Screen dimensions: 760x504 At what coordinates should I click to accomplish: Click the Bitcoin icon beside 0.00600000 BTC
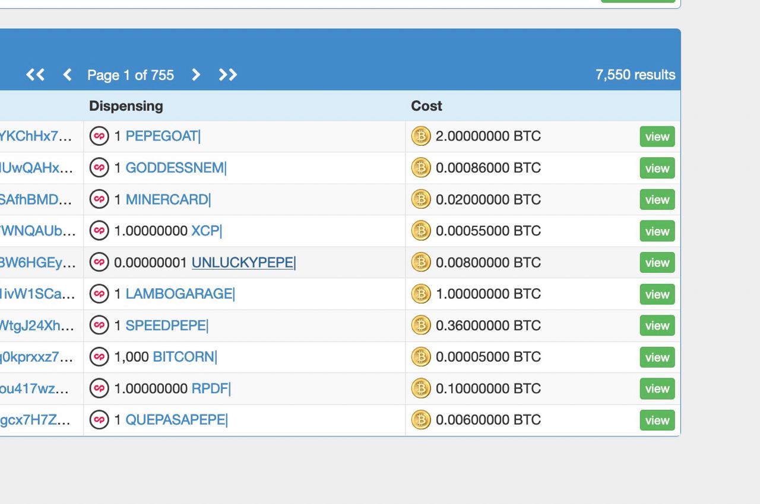(x=421, y=420)
